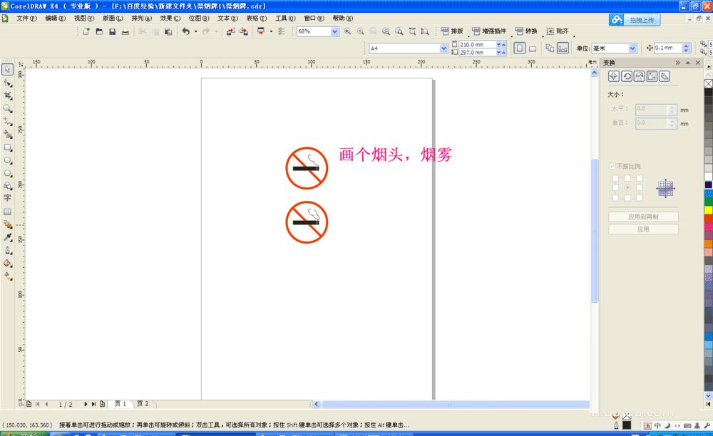Open the Rotate panel in the Transform docker

click(627, 76)
